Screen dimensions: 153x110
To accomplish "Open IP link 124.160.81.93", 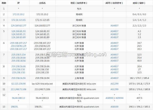I will coord(18,31).
